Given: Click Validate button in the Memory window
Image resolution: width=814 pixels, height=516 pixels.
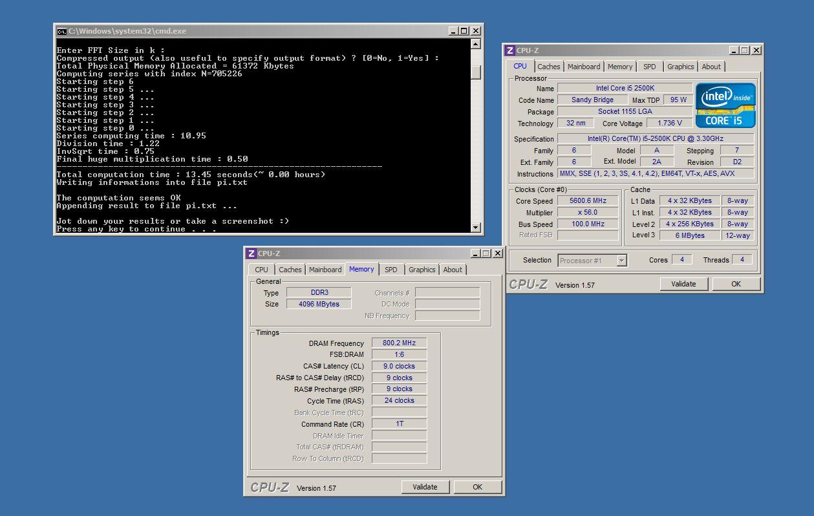Looking at the screenshot, I should 425,487.
